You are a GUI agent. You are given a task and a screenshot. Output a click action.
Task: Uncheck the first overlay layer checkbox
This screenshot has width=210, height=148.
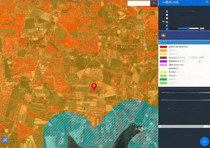pyautogui.click(x=167, y=26)
